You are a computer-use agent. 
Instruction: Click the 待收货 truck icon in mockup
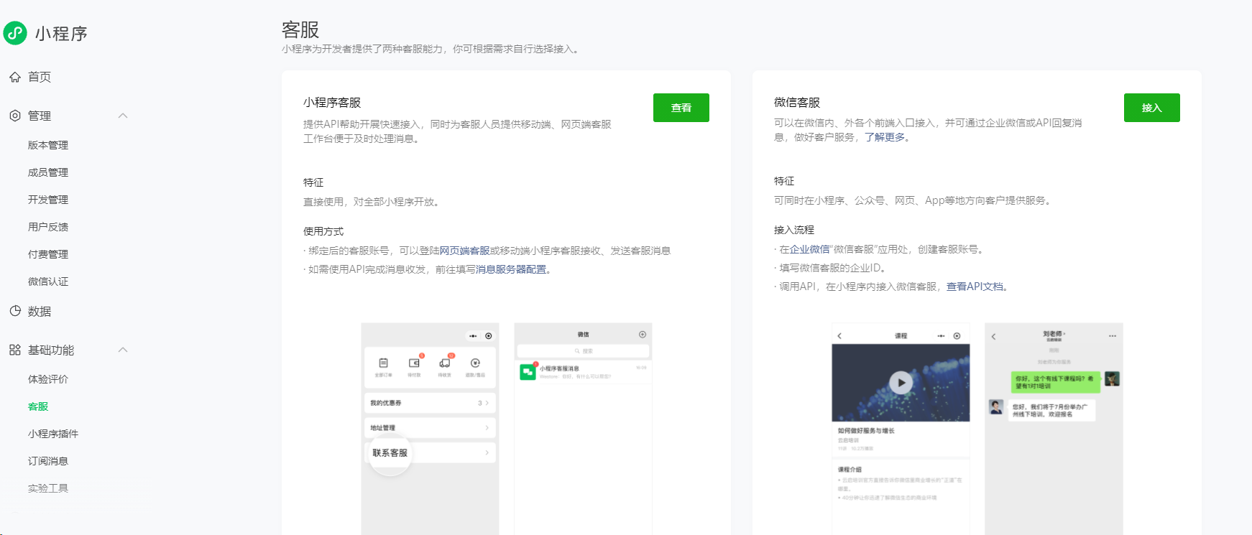pyautogui.click(x=445, y=363)
